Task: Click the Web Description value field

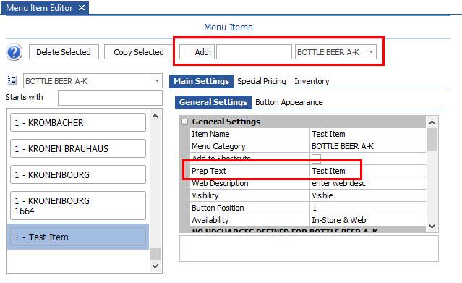Action: click(368, 183)
